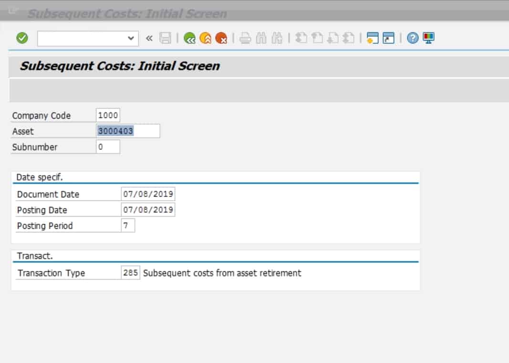Click the Posting Period field

(x=128, y=226)
